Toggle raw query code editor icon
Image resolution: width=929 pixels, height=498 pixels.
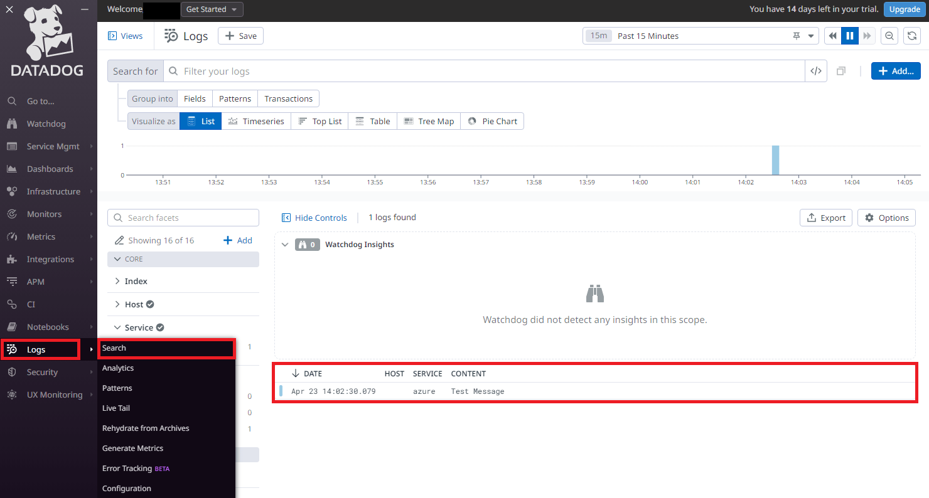pos(816,71)
